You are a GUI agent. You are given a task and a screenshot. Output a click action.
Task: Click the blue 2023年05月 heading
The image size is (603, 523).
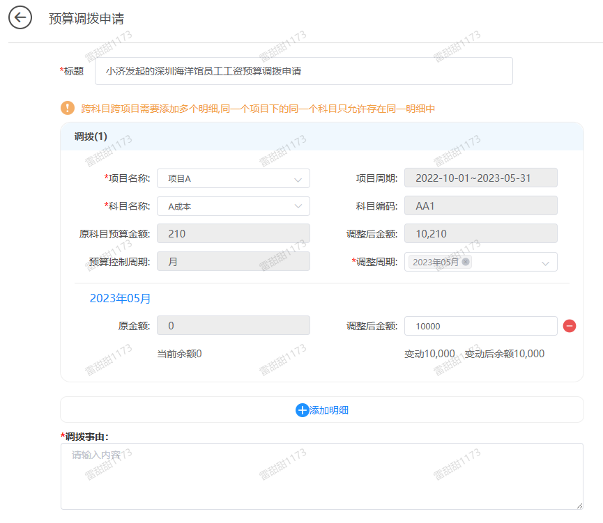[x=120, y=298]
